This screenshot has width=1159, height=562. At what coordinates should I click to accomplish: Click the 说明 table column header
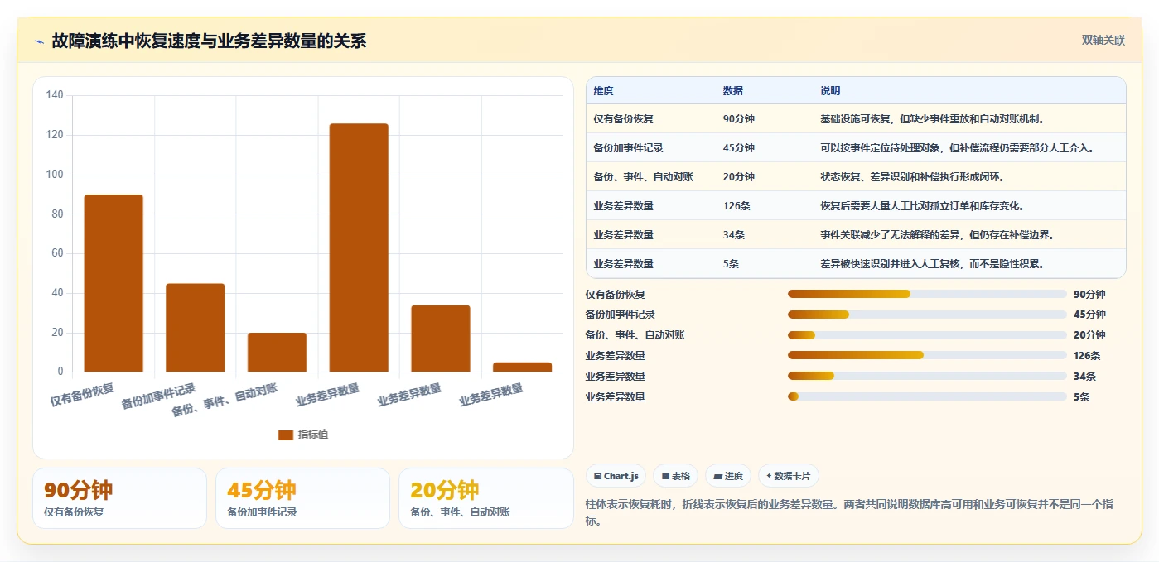click(x=830, y=90)
